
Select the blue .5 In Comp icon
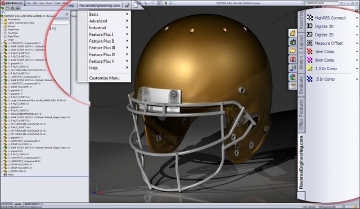tap(310, 79)
